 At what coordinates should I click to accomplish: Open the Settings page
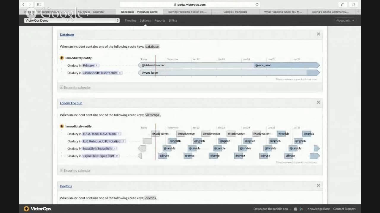pos(145,20)
